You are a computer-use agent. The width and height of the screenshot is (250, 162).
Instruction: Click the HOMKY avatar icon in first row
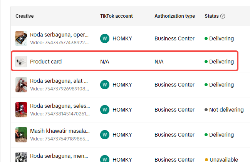click(x=105, y=38)
